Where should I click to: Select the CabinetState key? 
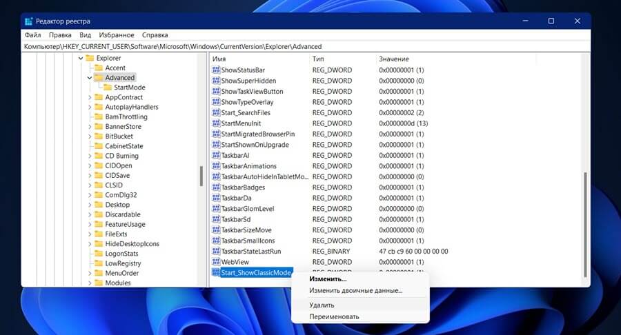[124, 146]
